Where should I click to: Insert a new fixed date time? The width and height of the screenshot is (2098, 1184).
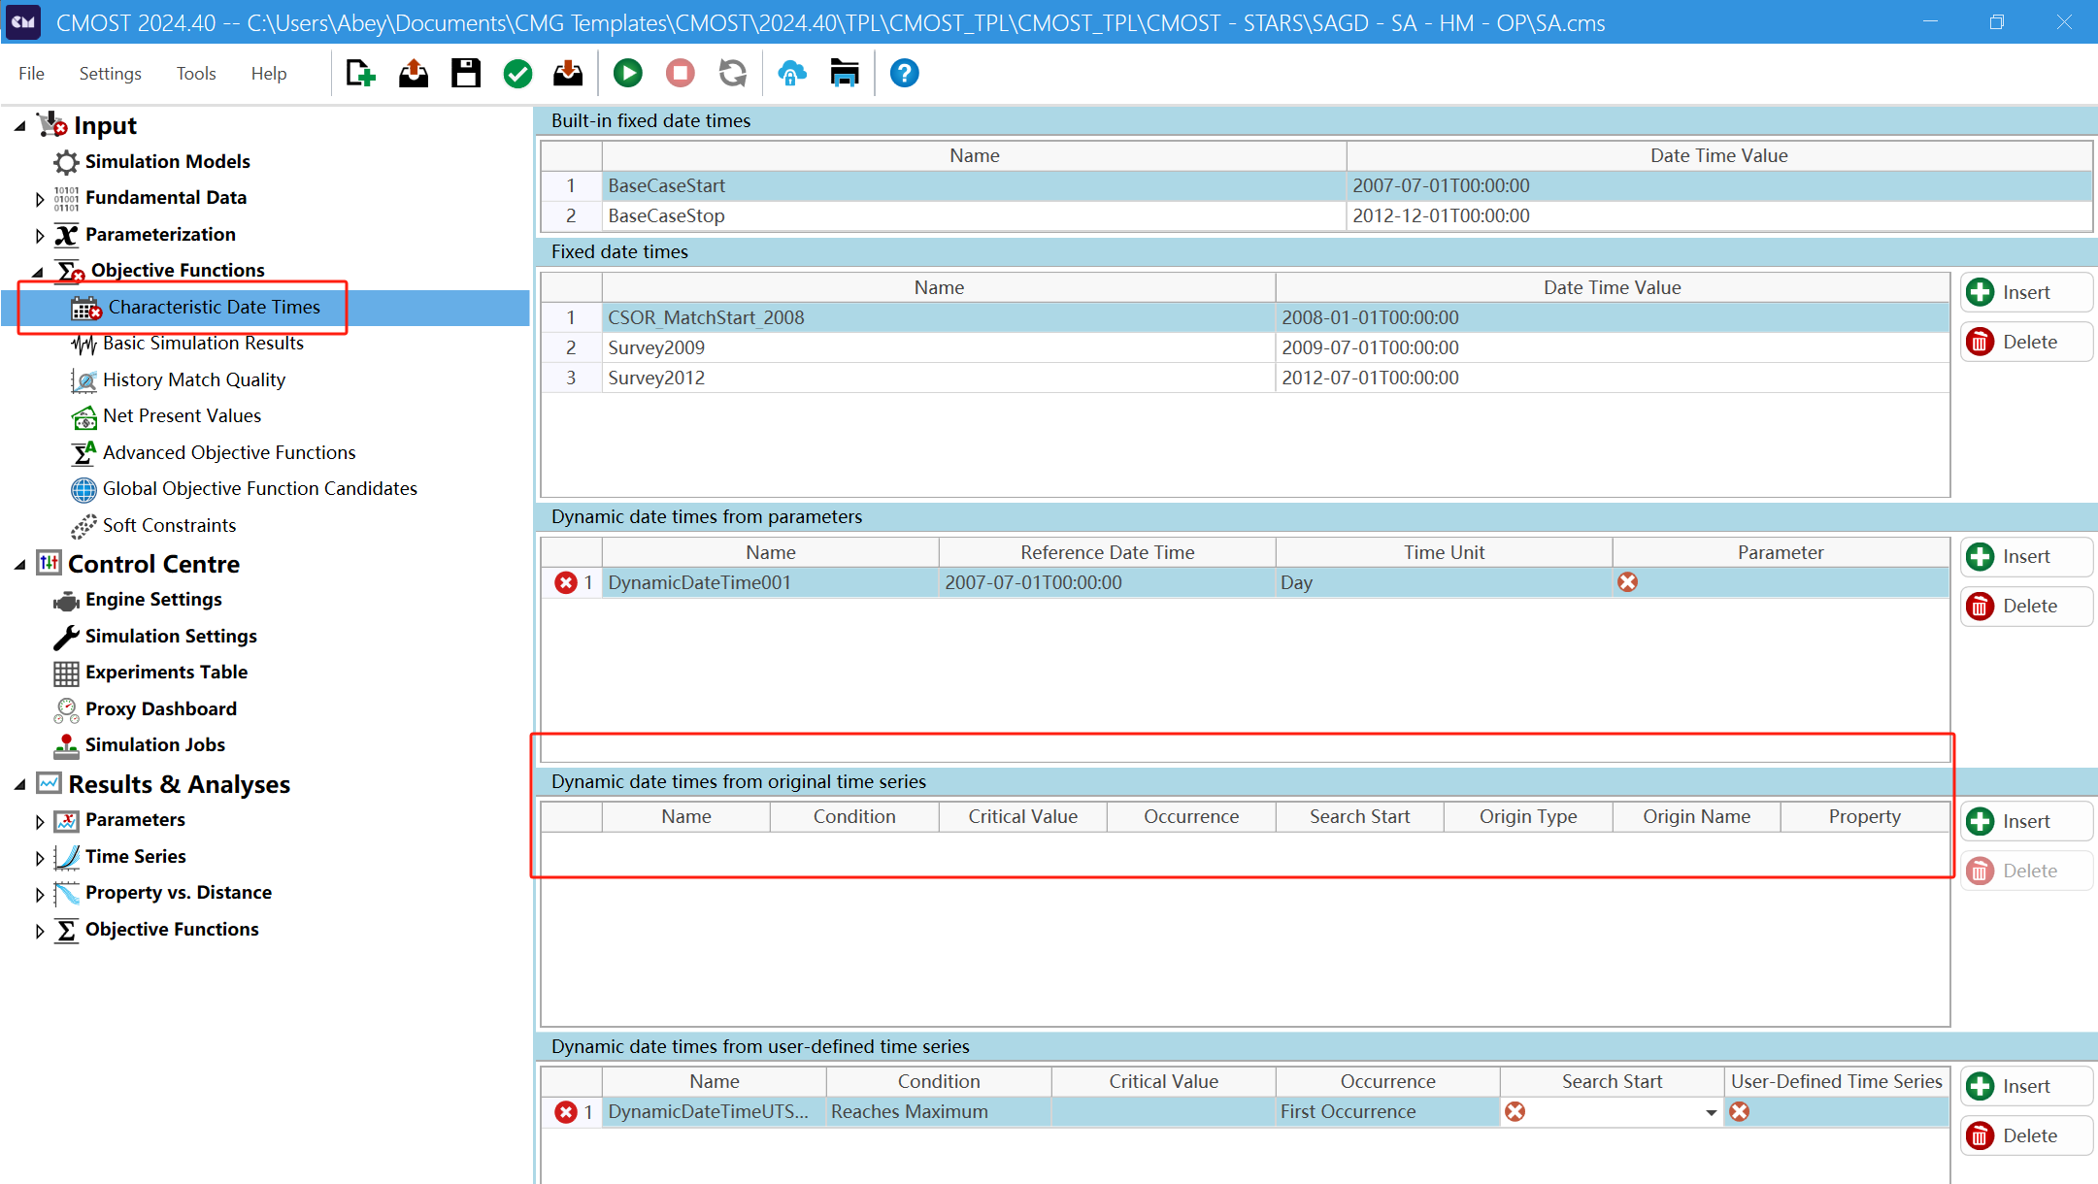pos(2025,292)
